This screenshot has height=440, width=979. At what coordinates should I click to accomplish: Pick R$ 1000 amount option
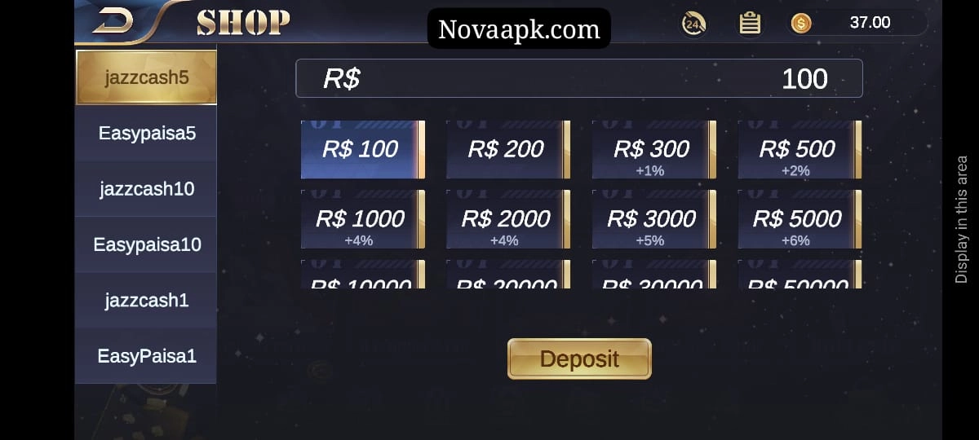363,219
